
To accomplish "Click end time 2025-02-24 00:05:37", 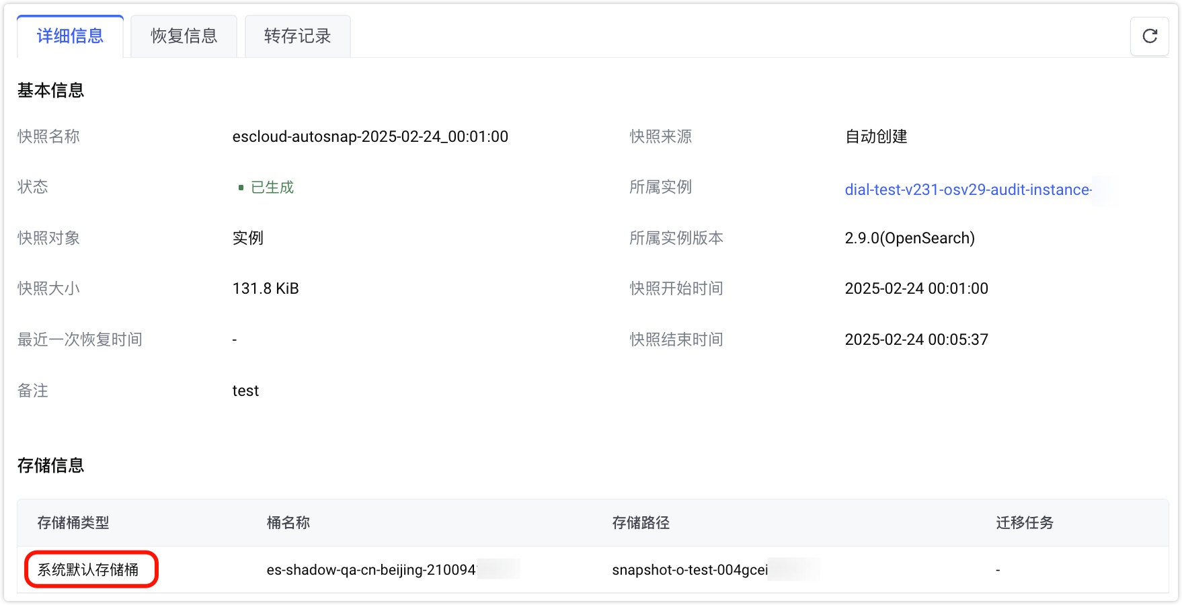I will (x=916, y=339).
